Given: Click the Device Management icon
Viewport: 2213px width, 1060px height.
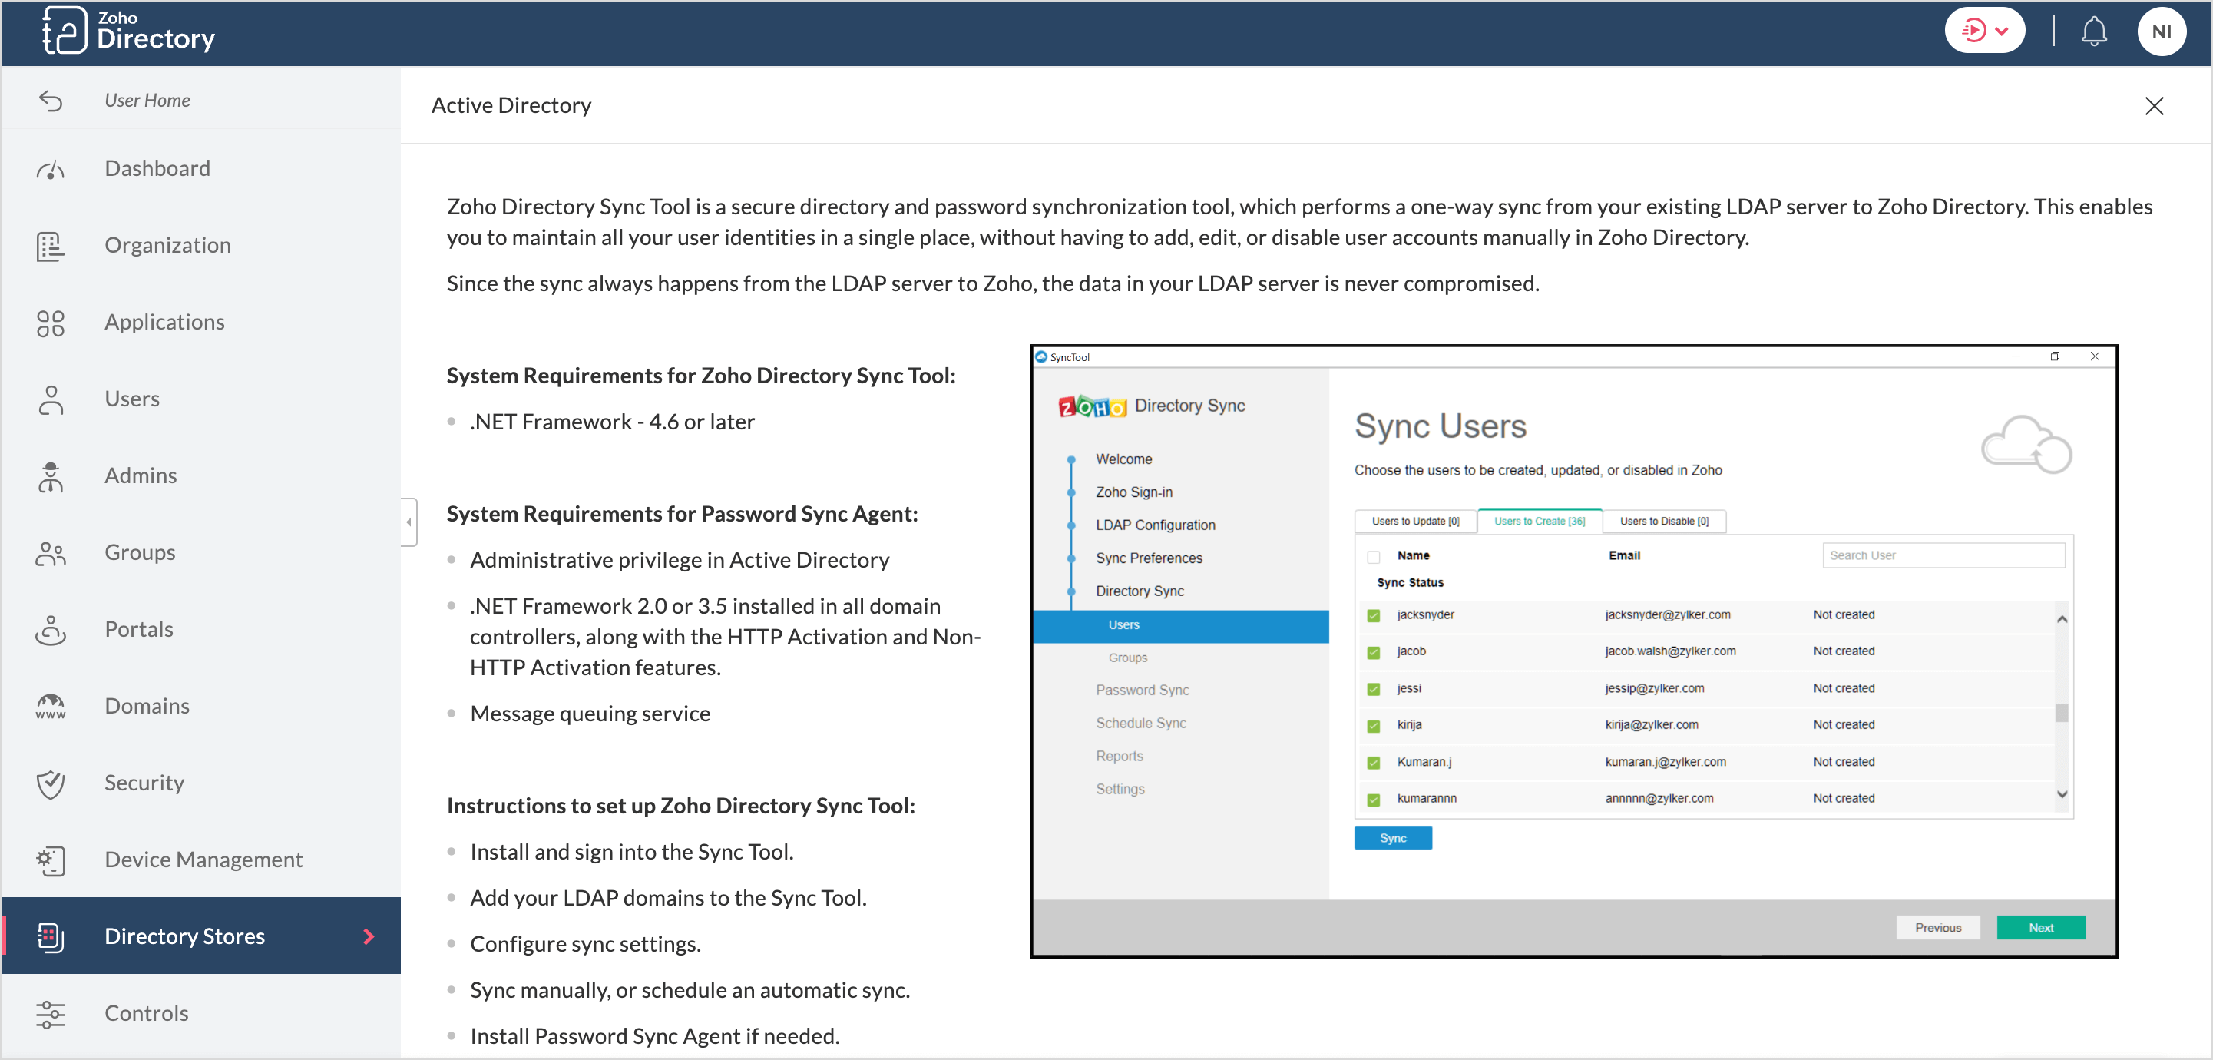Looking at the screenshot, I should point(51,860).
